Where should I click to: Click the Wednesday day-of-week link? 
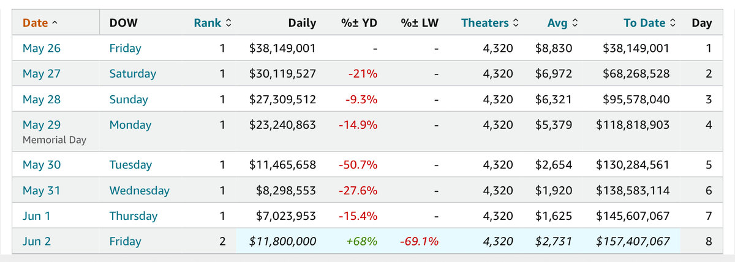139,191
